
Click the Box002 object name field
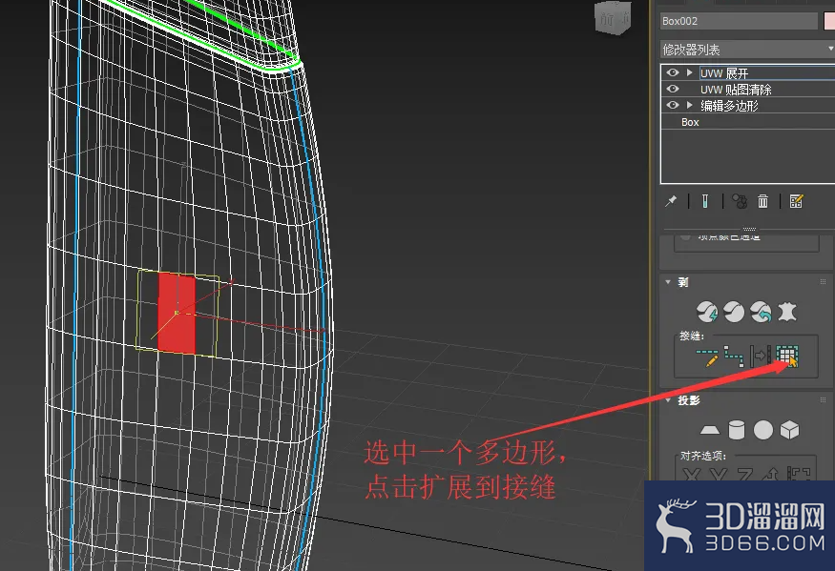click(739, 21)
